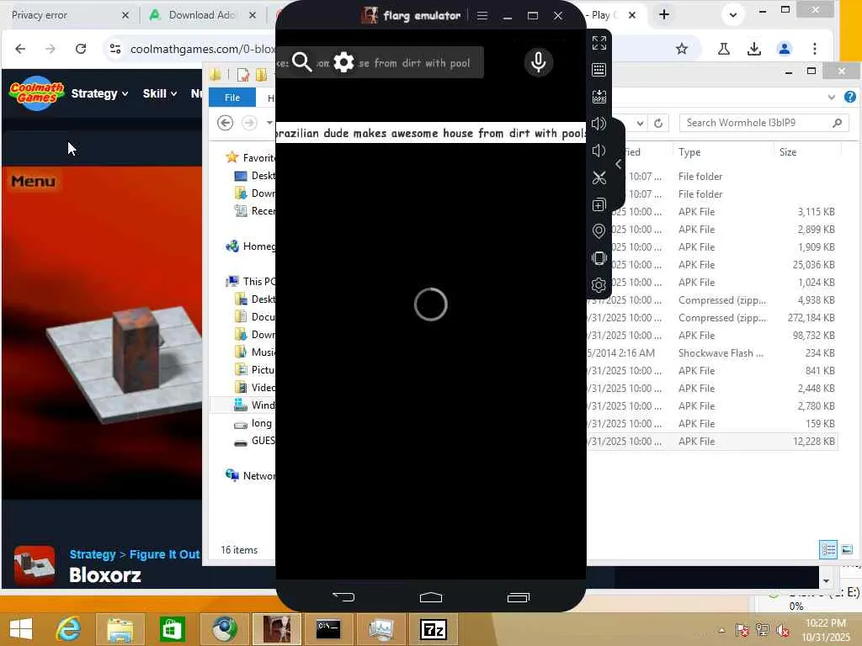Tap the Android recent apps button

[518, 597]
